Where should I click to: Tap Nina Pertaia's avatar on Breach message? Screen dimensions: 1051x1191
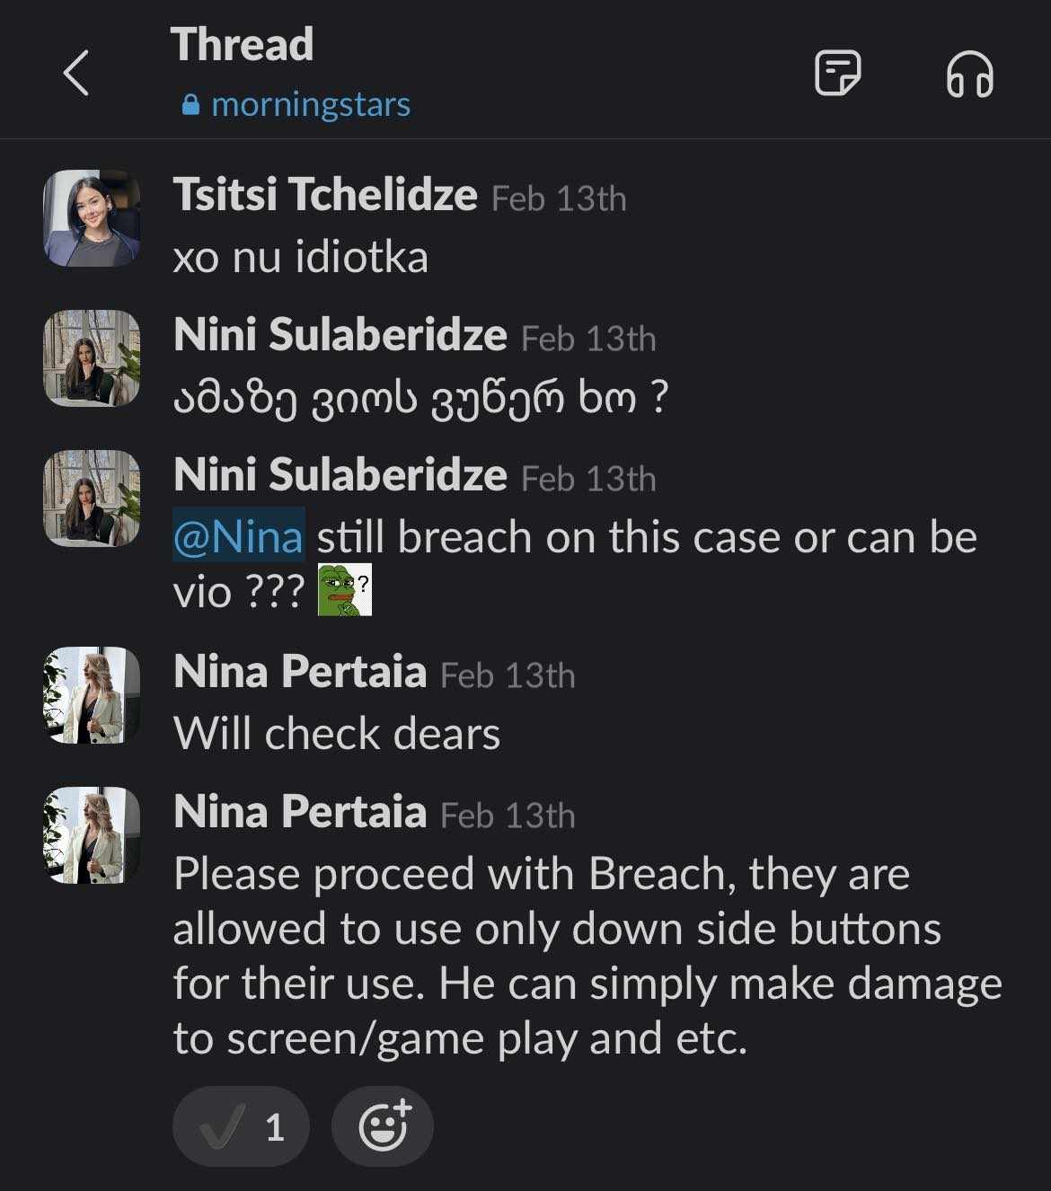coord(92,835)
